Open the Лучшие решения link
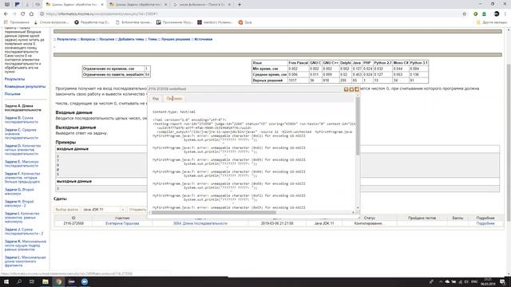This screenshot has height=287, width=511. [176, 39]
